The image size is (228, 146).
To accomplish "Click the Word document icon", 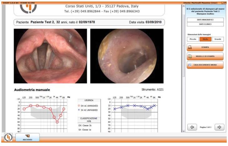I will [190, 65].
